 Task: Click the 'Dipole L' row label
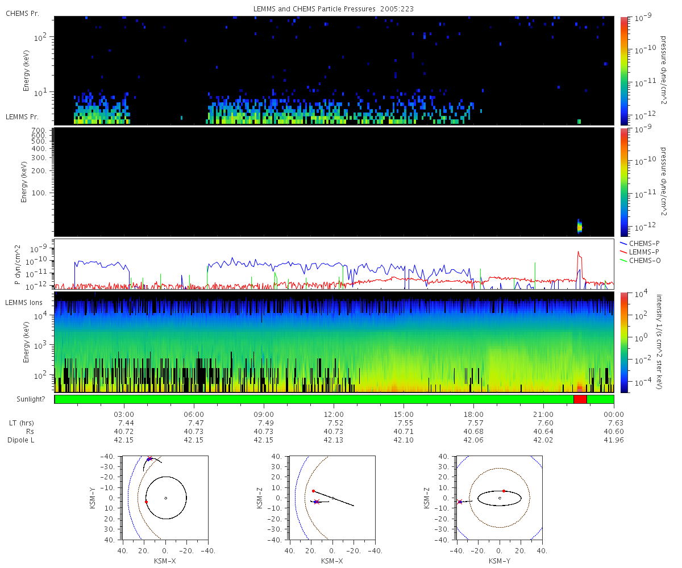pos(20,440)
